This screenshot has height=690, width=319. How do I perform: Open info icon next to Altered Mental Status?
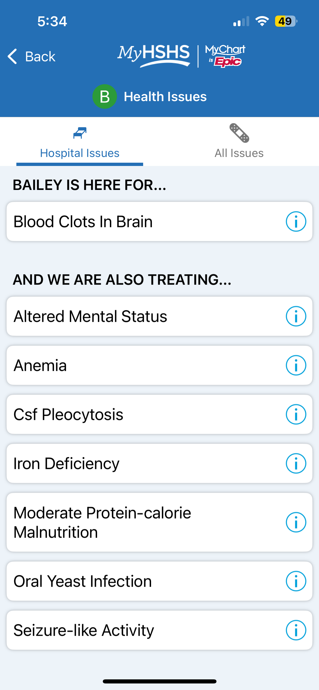coord(296,316)
